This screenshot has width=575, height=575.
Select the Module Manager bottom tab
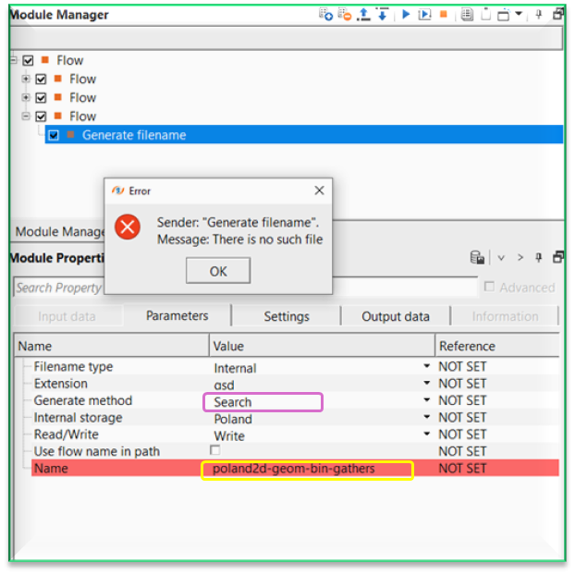click(60, 232)
